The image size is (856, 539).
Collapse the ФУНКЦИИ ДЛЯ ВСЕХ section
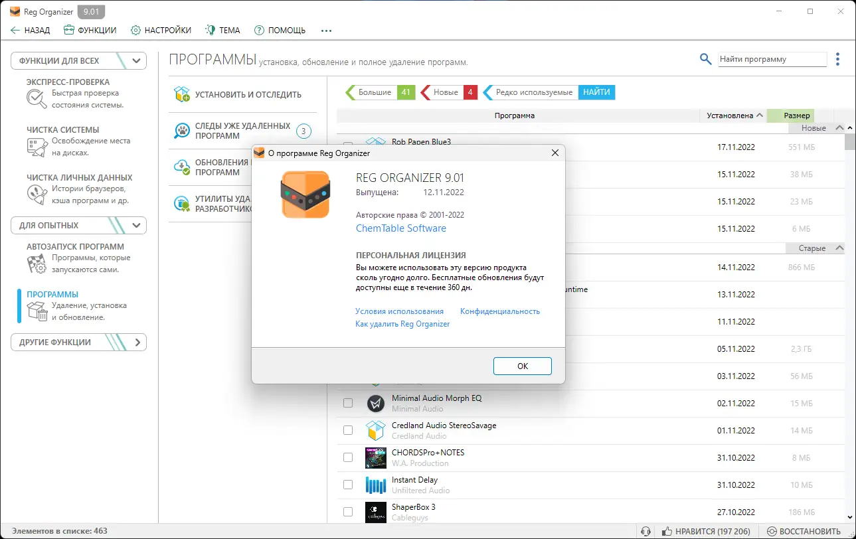pyautogui.click(x=136, y=60)
